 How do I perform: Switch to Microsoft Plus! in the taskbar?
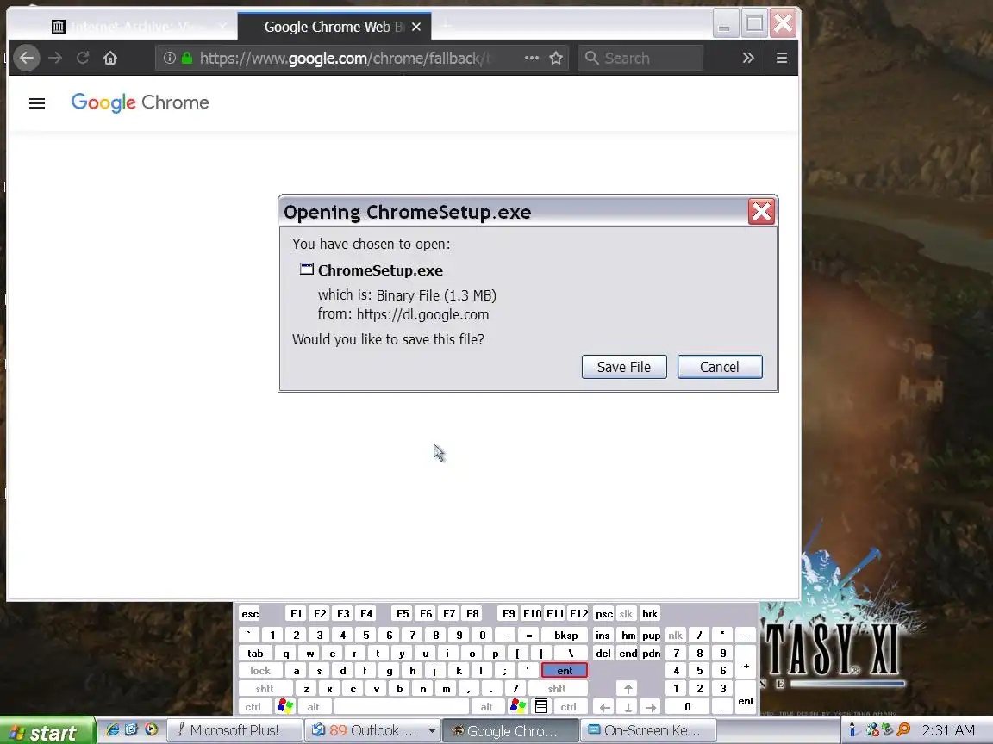[x=234, y=731]
